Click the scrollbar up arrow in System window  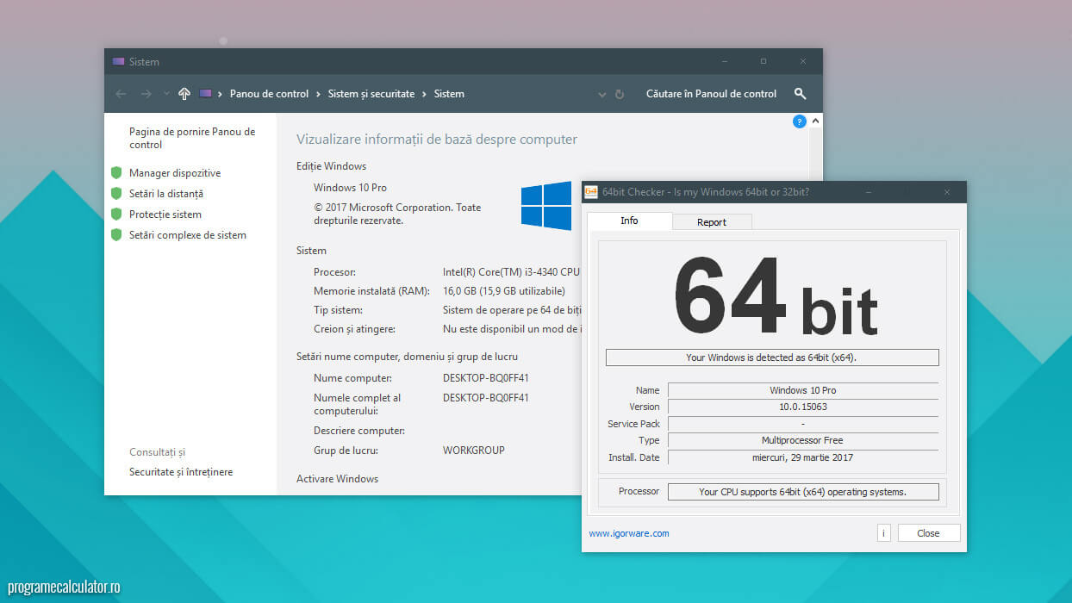tap(815, 121)
